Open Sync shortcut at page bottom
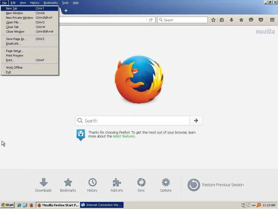This screenshot has width=278, height=209. tap(141, 185)
